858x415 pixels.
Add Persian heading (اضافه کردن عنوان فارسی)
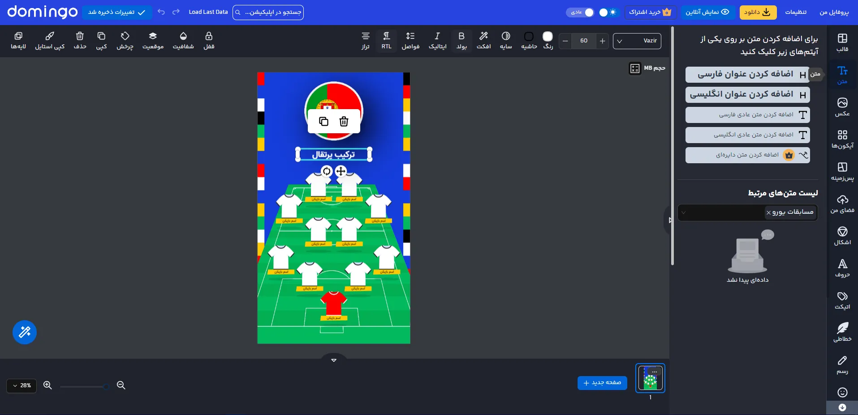click(x=747, y=75)
